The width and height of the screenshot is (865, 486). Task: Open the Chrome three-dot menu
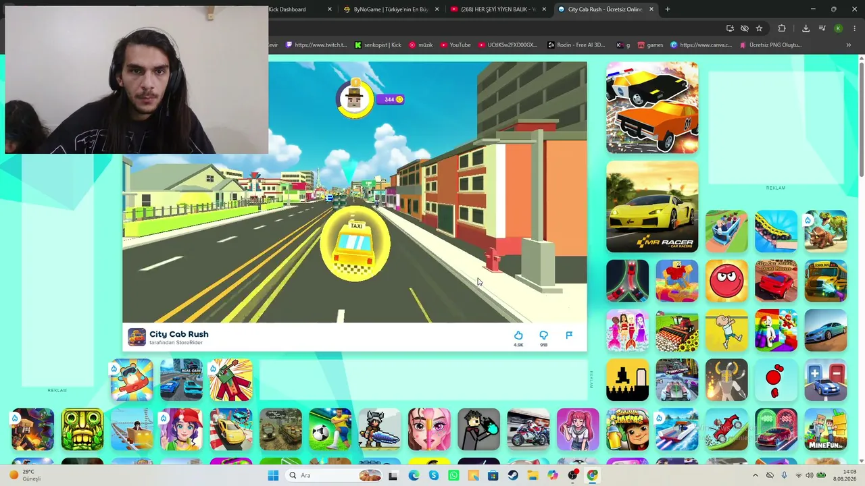(x=854, y=28)
